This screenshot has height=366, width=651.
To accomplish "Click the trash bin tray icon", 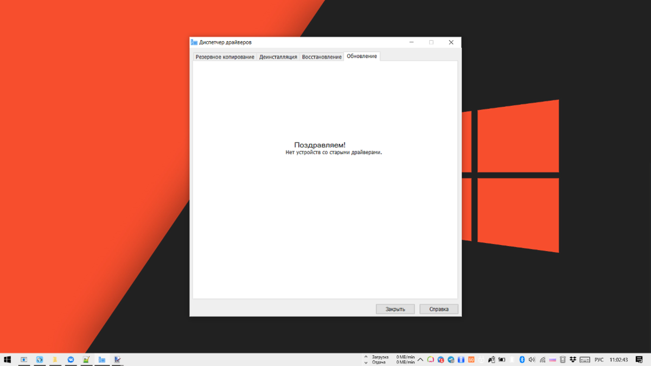I will [x=563, y=359].
